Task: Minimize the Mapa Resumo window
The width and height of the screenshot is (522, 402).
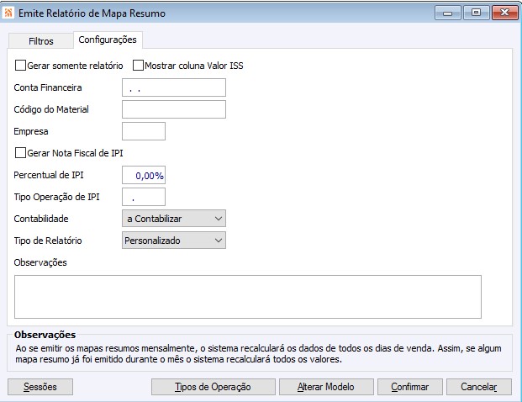Action: point(448,13)
